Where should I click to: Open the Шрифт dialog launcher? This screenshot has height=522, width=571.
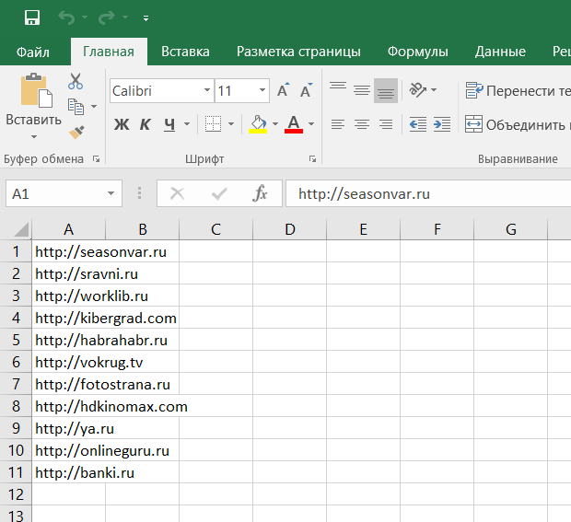312,159
